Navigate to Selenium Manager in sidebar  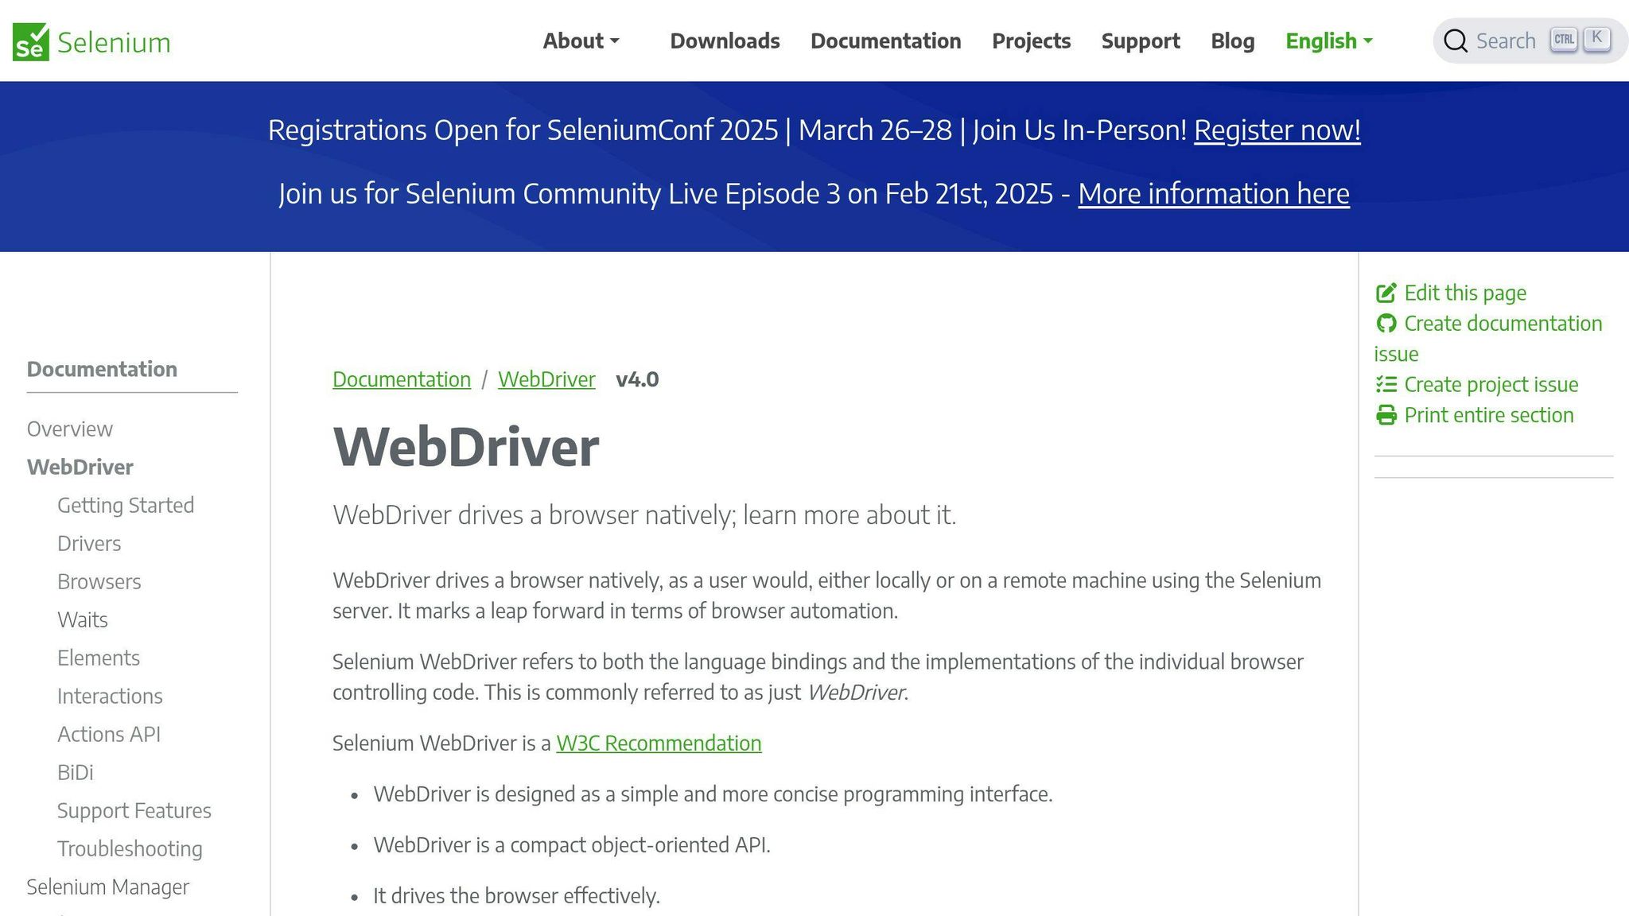[107, 887]
